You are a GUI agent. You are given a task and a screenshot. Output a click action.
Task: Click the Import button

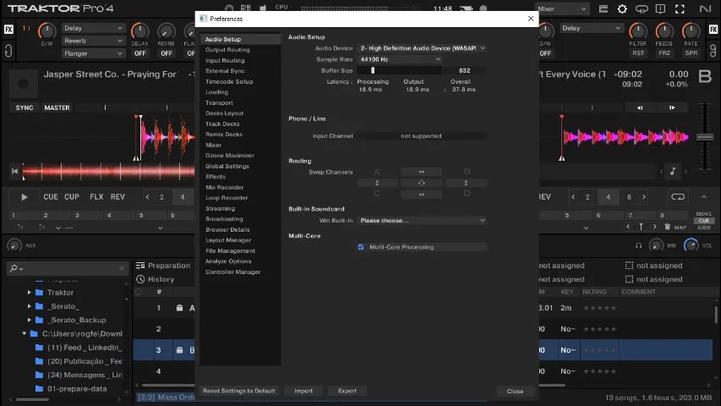(x=303, y=391)
